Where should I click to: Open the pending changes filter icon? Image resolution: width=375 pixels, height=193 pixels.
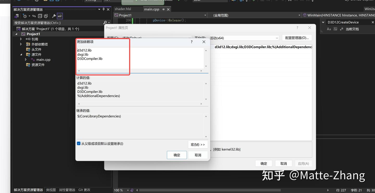click(25, 16)
